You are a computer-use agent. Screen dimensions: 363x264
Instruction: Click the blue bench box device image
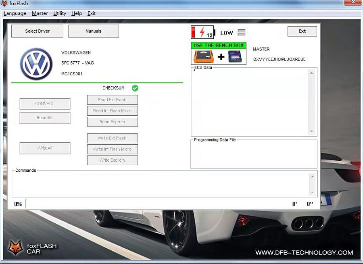click(235, 57)
